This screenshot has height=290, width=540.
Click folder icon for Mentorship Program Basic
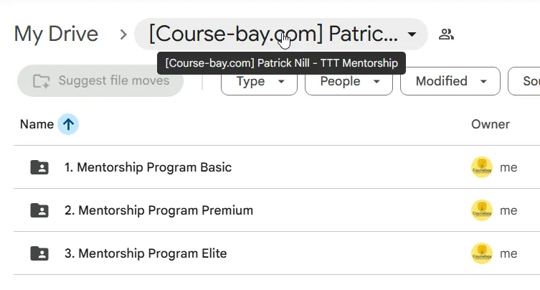point(39,167)
